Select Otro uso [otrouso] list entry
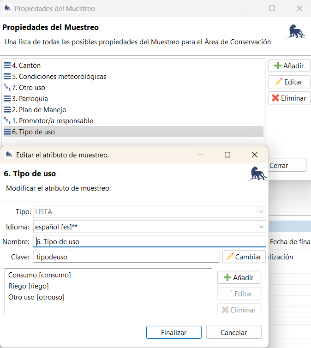 coord(36,297)
